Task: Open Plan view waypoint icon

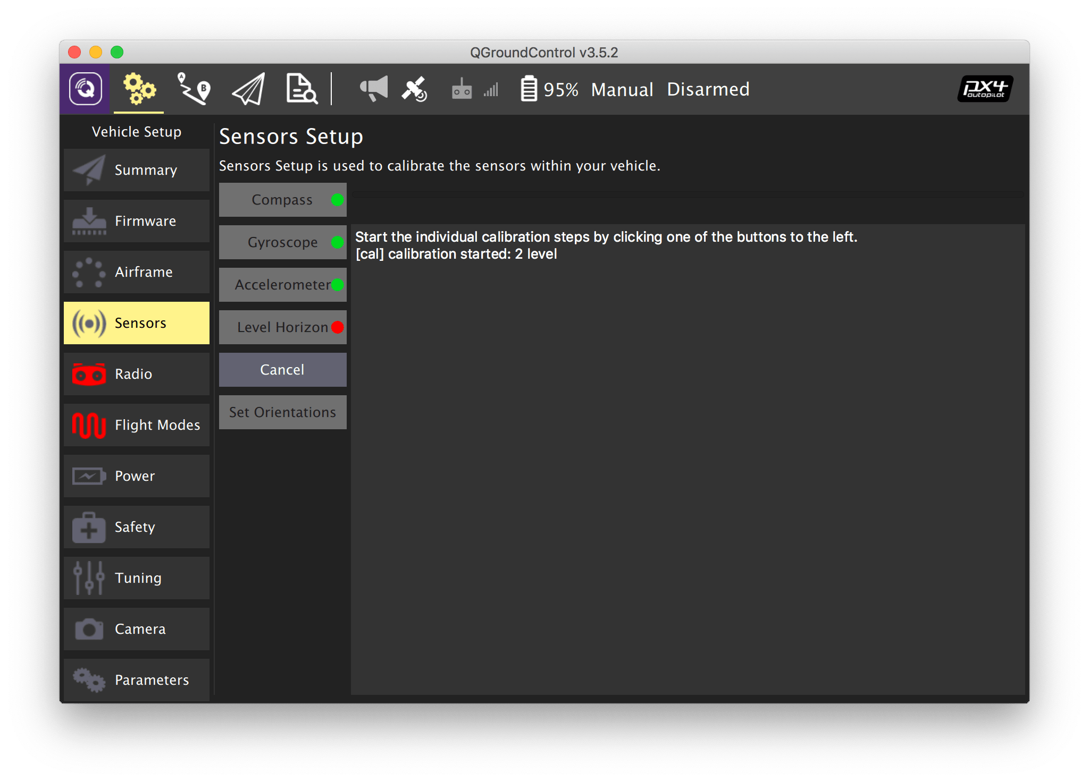Action: pos(194,89)
